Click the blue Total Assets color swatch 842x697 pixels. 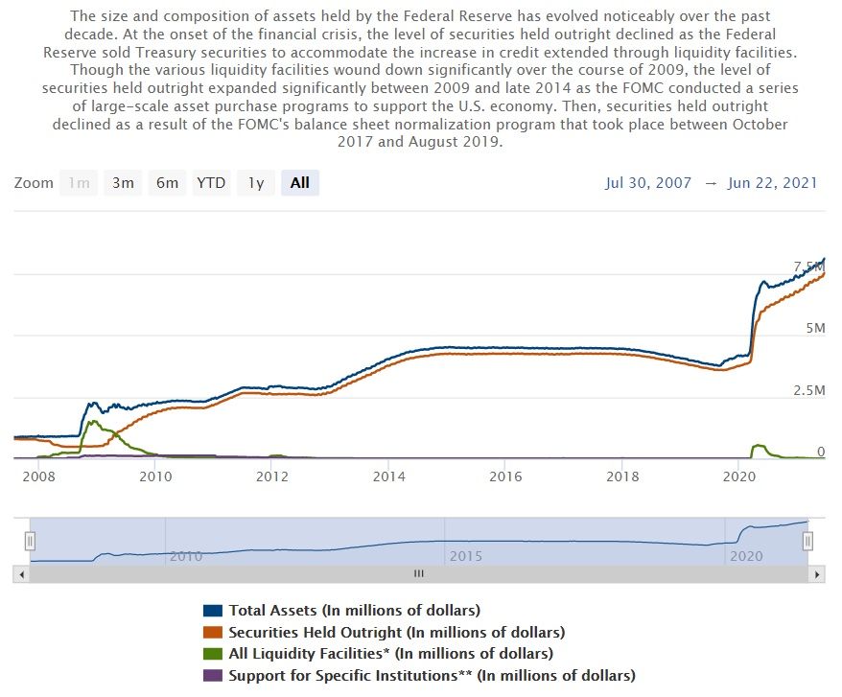coord(213,611)
